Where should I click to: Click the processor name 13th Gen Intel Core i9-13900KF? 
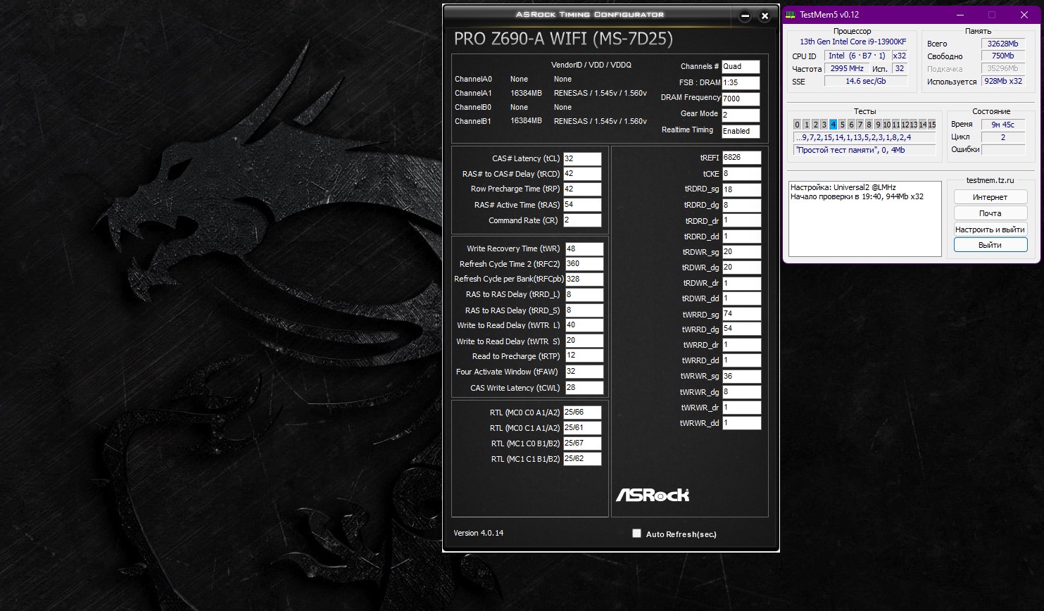click(x=853, y=42)
